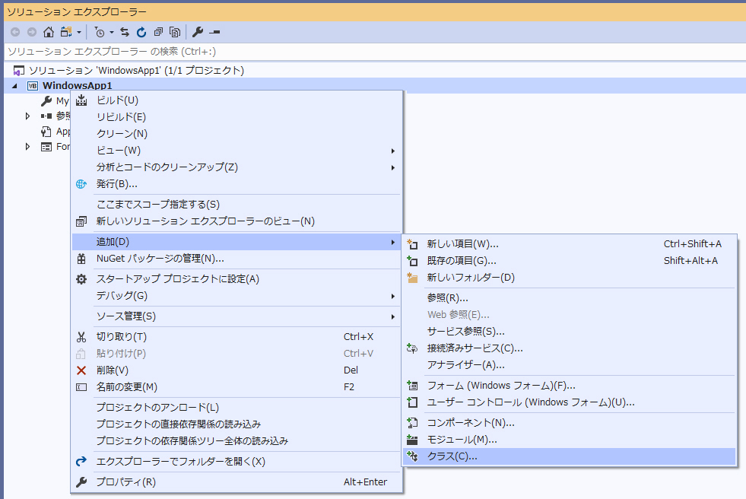
Task: Click 名前の変更(M) rename menu item
Action: coord(237,386)
